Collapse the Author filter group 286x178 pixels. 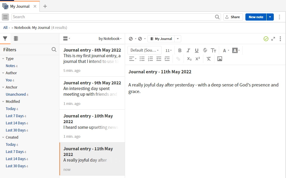(3, 73)
